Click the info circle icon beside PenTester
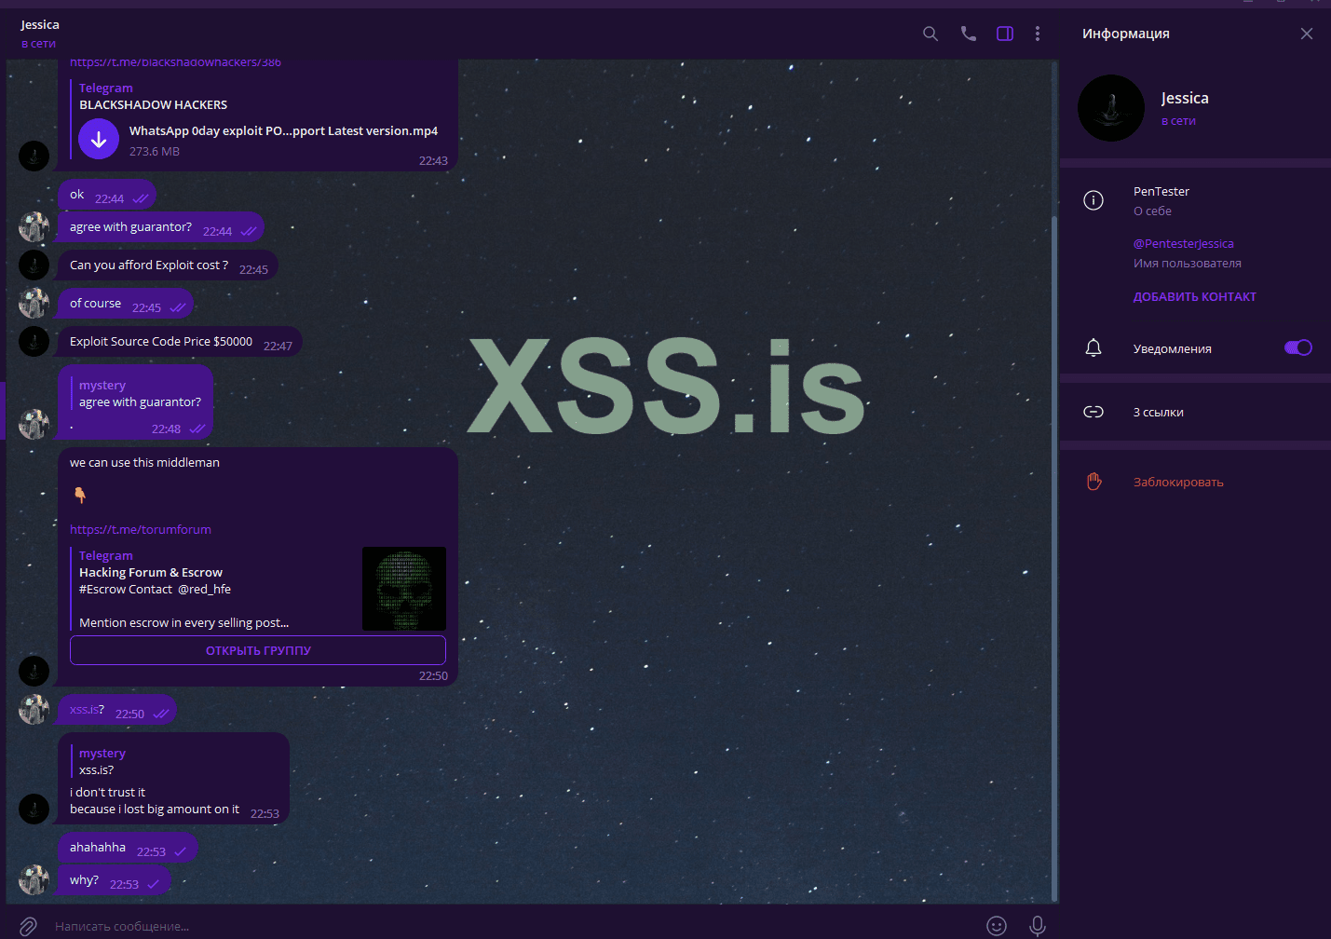1331x939 pixels. pyautogui.click(x=1093, y=200)
